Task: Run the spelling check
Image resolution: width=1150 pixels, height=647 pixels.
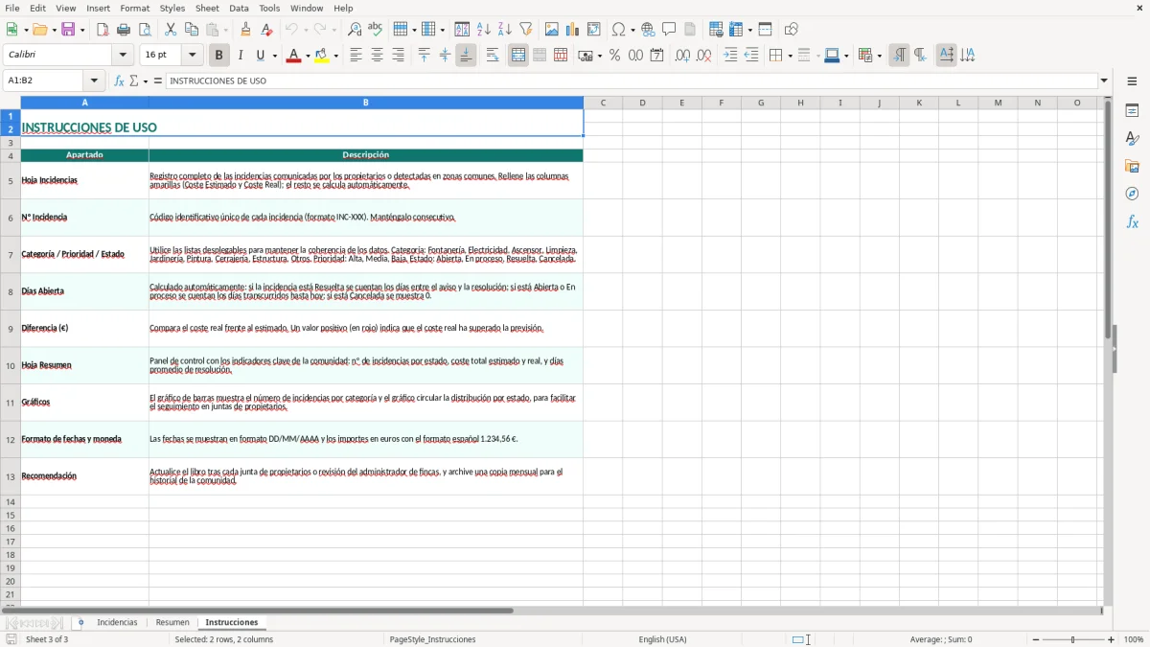Action: click(x=376, y=30)
